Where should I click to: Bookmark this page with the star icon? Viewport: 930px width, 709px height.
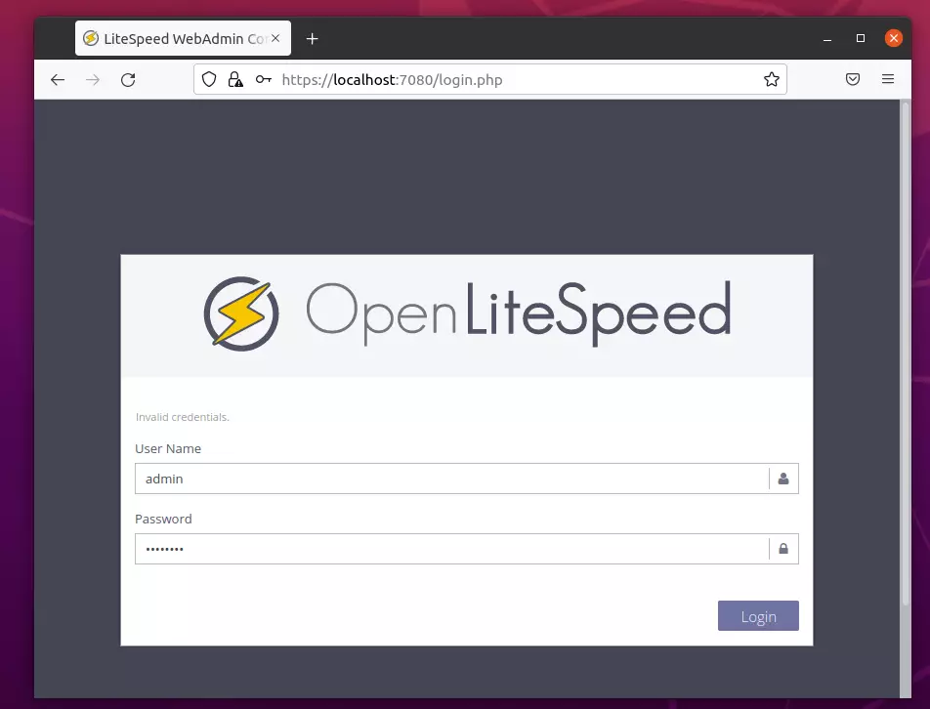coord(771,79)
